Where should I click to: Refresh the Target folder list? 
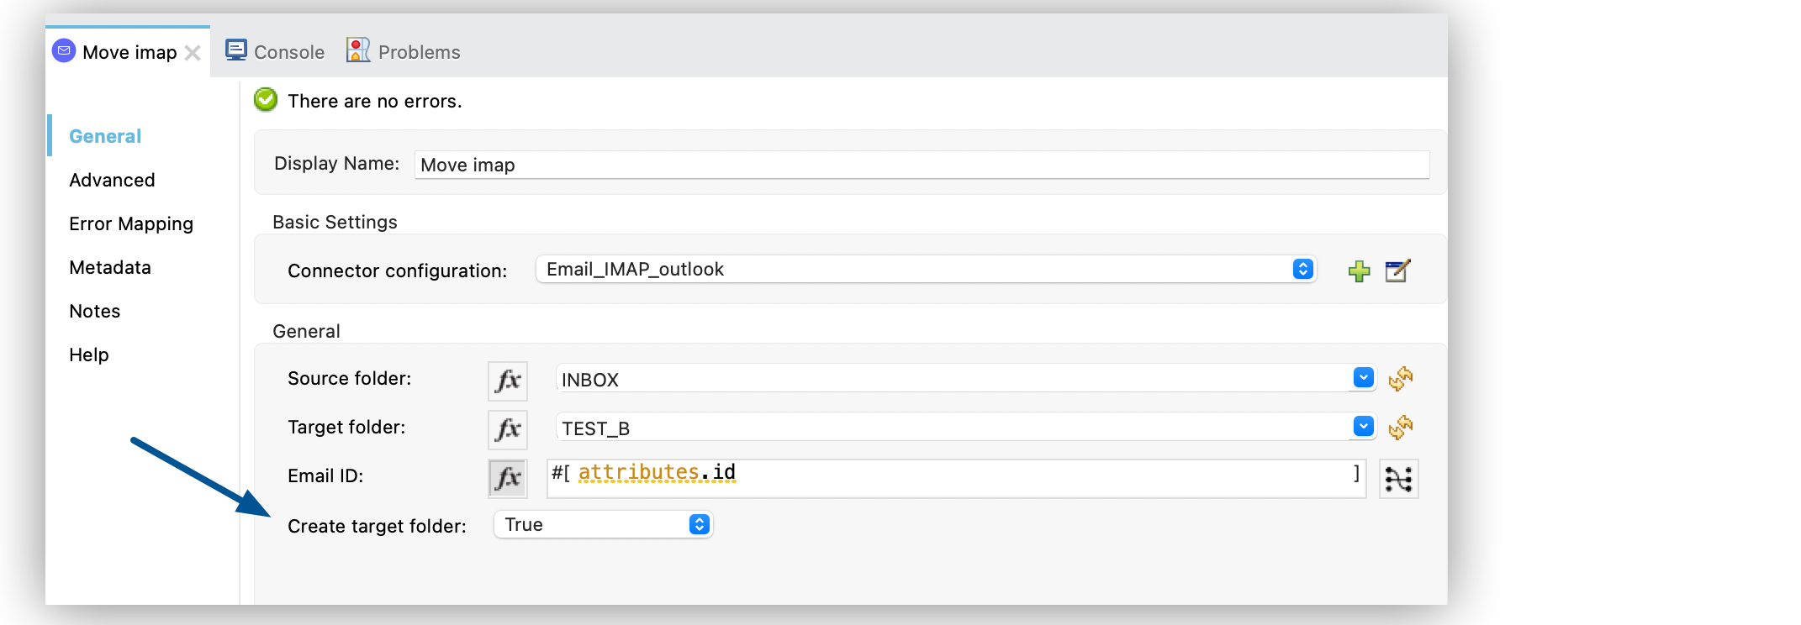[x=1400, y=428]
